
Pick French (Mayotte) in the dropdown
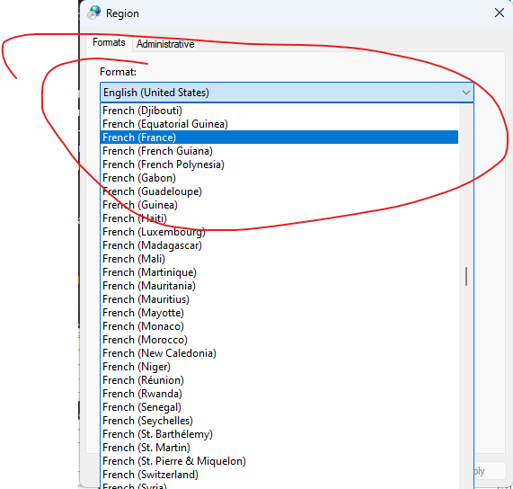point(279,313)
